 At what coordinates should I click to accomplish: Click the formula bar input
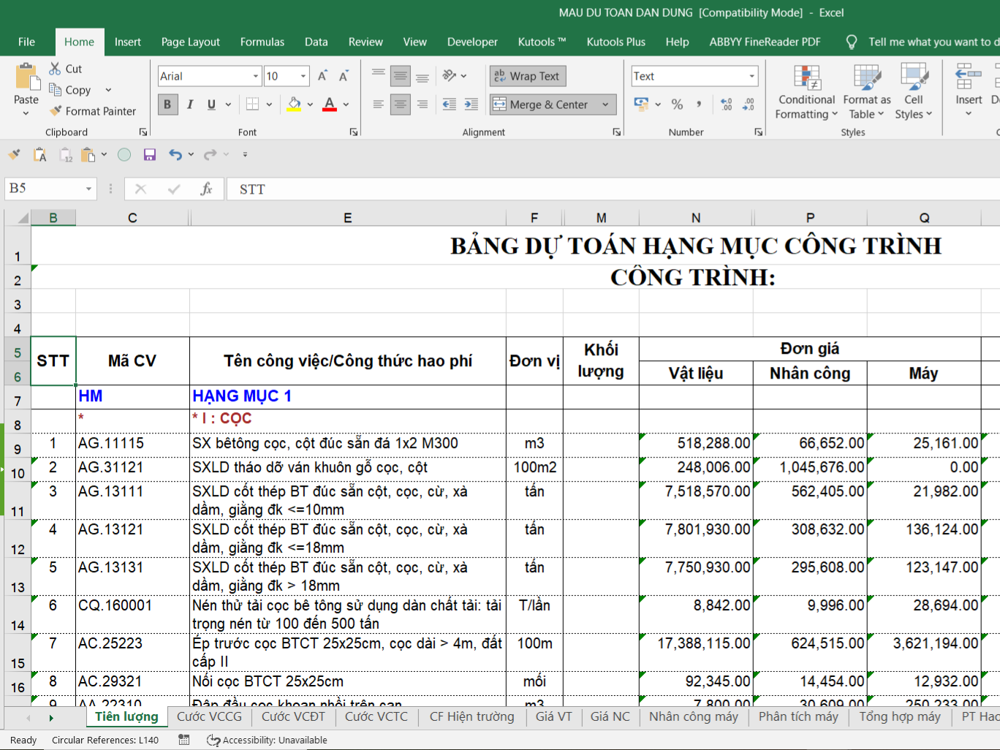(x=613, y=189)
